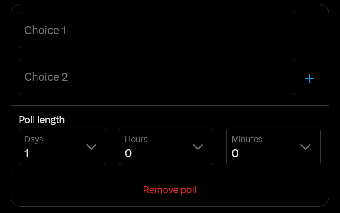This screenshot has height=213, width=340.
Task: Select the Hours value of 0
Action: coord(128,154)
